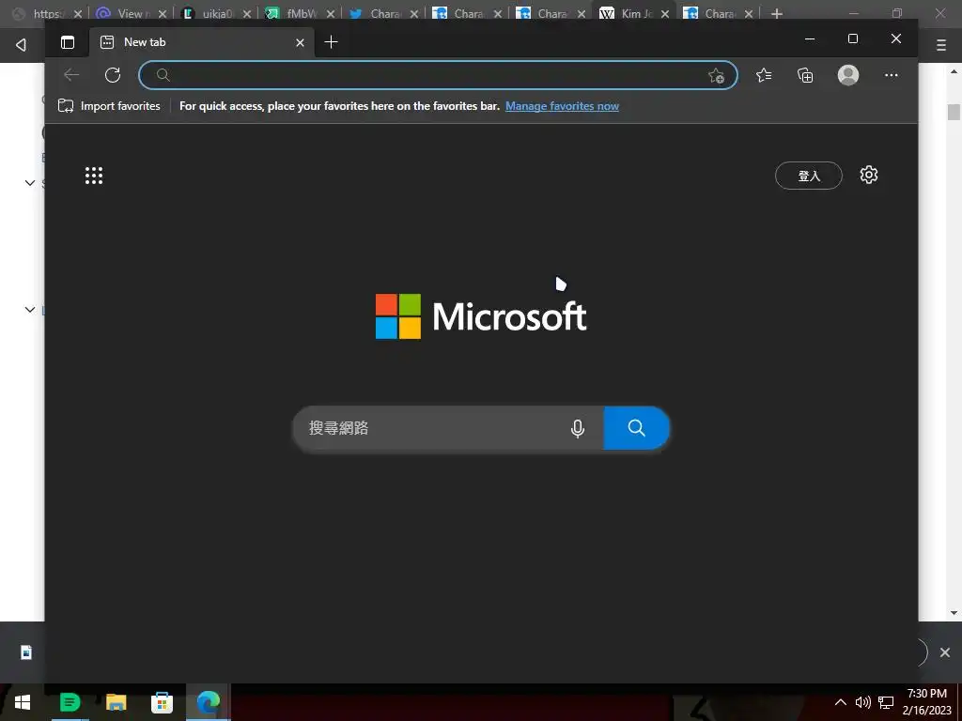Open the app launcher grid icon
The height and width of the screenshot is (721, 962).
point(94,176)
